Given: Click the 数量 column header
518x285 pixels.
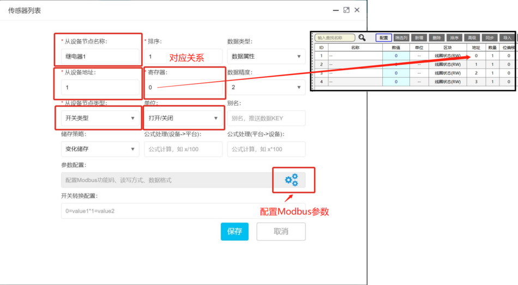Looking at the screenshot, I should click(x=492, y=47).
